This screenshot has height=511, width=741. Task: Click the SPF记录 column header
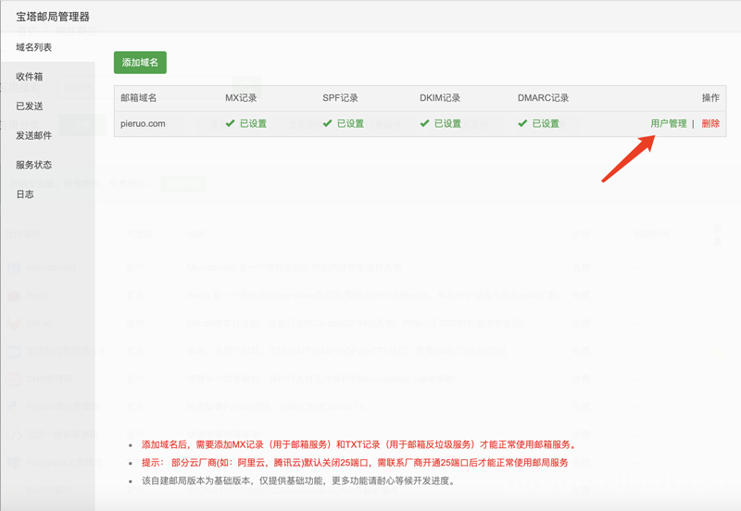(339, 98)
